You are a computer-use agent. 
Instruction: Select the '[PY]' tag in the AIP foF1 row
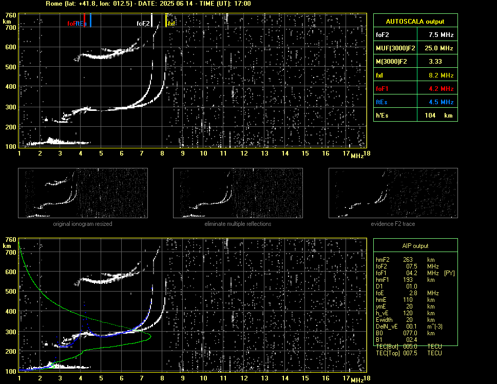pyautogui.click(x=449, y=273)
